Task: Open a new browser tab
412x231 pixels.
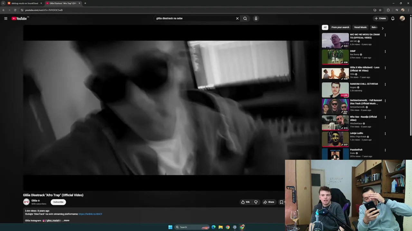Action: (x=85, y=3)
